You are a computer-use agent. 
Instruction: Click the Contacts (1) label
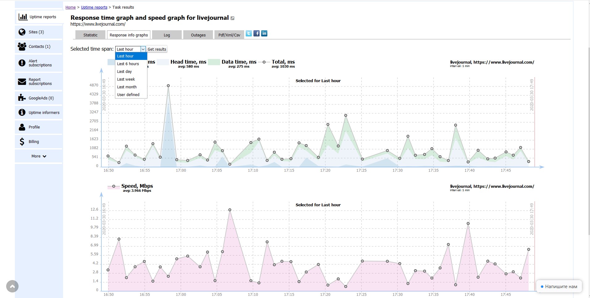(x=40, y=47)
